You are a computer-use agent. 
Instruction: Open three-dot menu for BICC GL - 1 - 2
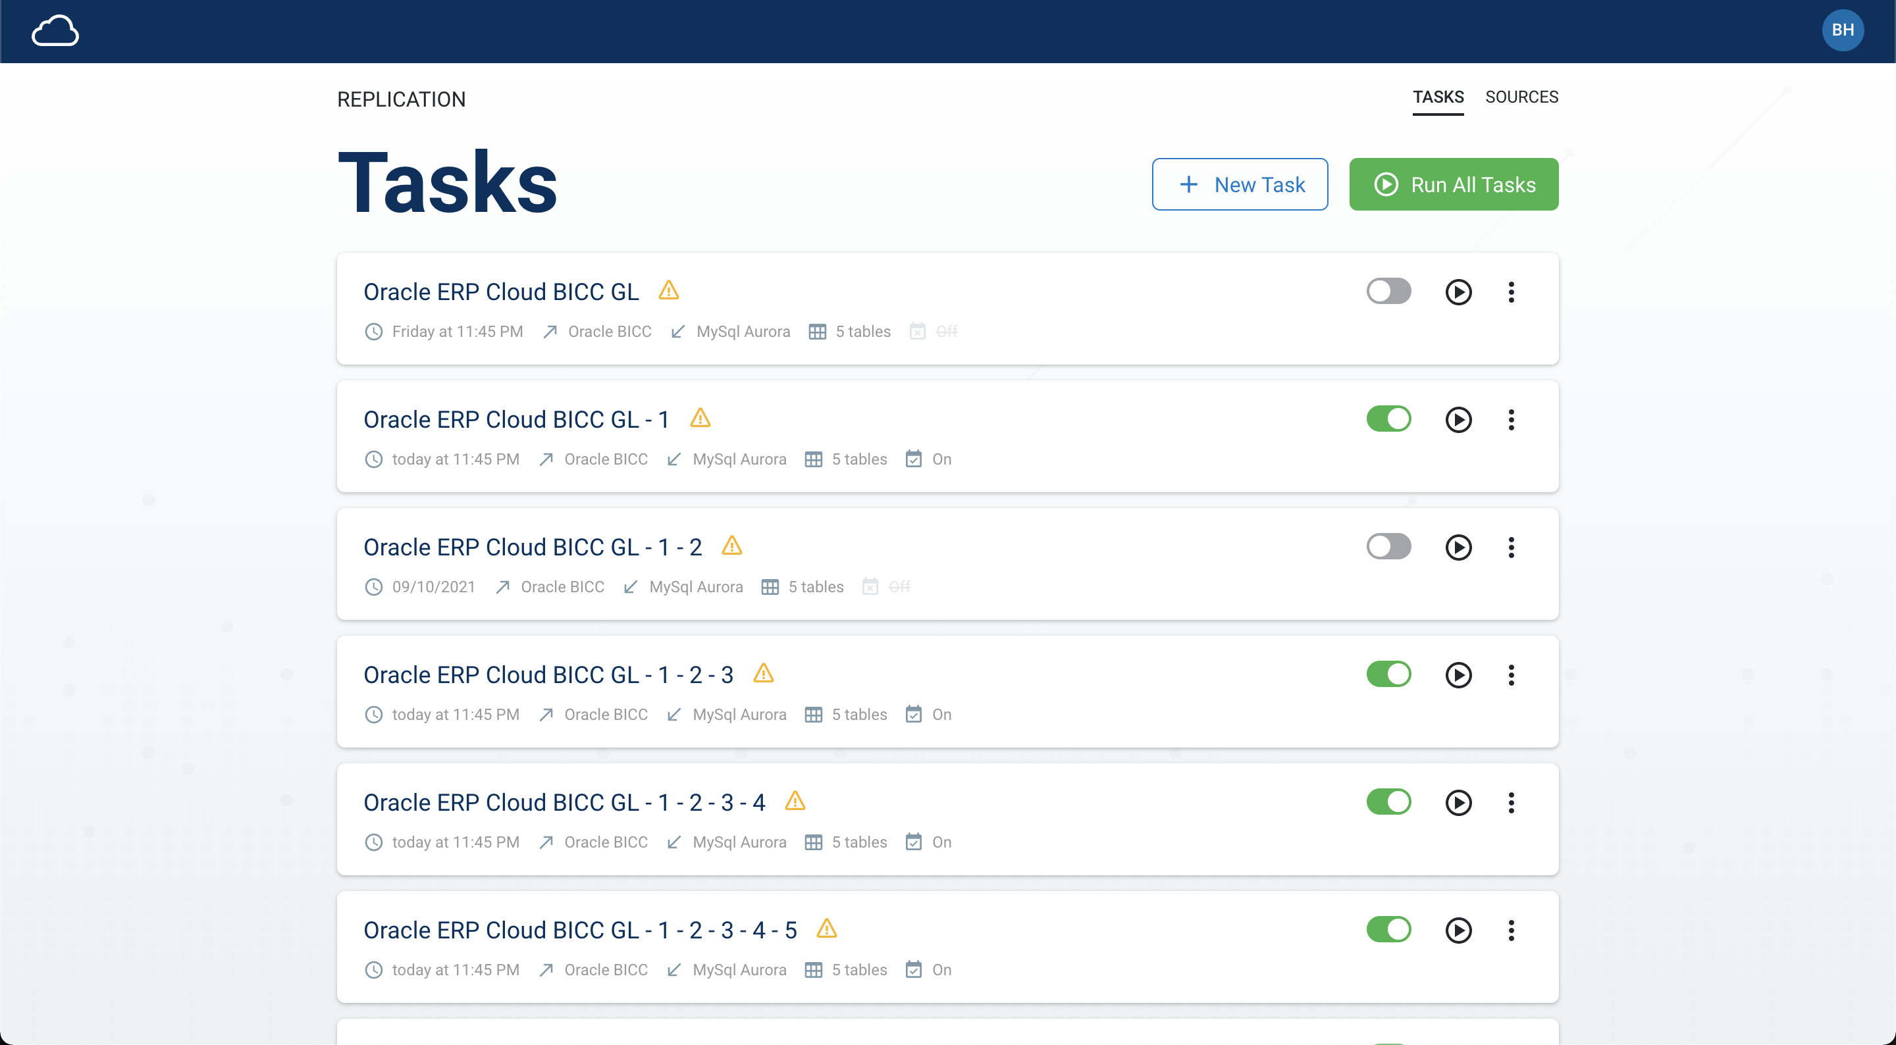(x=1511, y=548)
